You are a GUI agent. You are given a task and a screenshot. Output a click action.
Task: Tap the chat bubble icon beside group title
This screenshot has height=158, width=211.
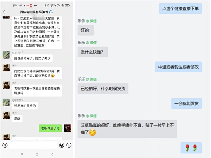[51, 12]
